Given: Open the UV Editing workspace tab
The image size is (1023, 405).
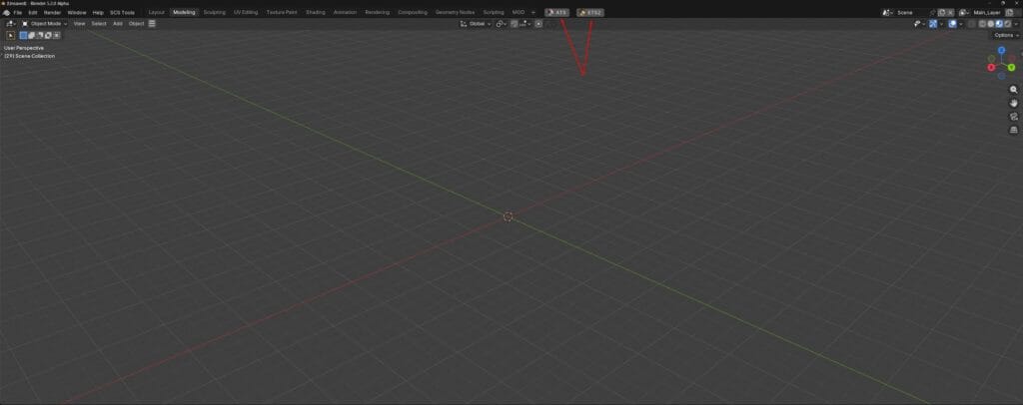Looking at the screenshot, I should click(x=246, y=12).
